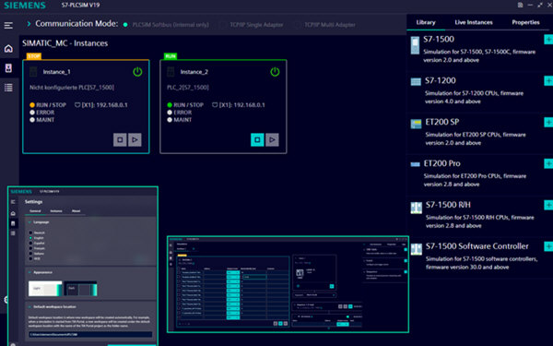Click the Settings screenshot thumbnail
Image resolution: width=553 pixels, height=346 pixels.
83,267
